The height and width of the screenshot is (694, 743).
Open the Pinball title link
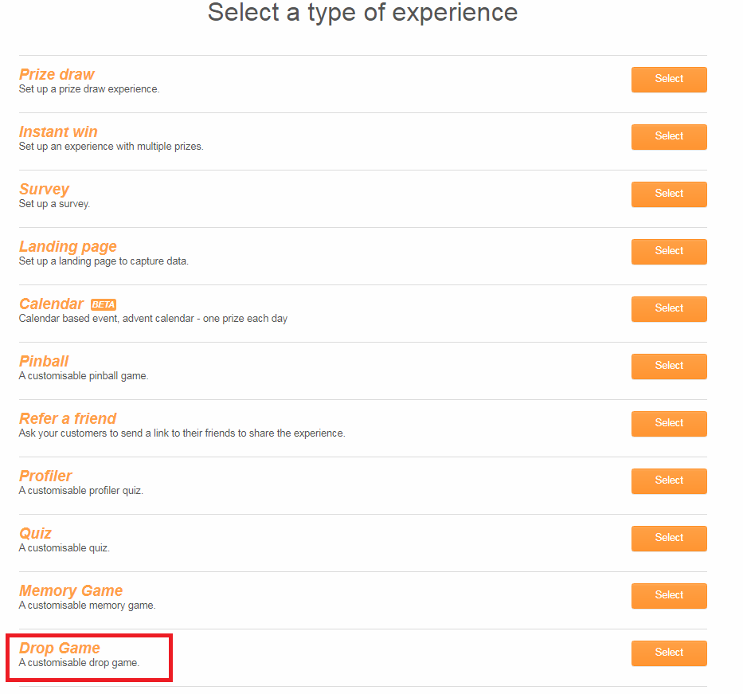(44, 361)
